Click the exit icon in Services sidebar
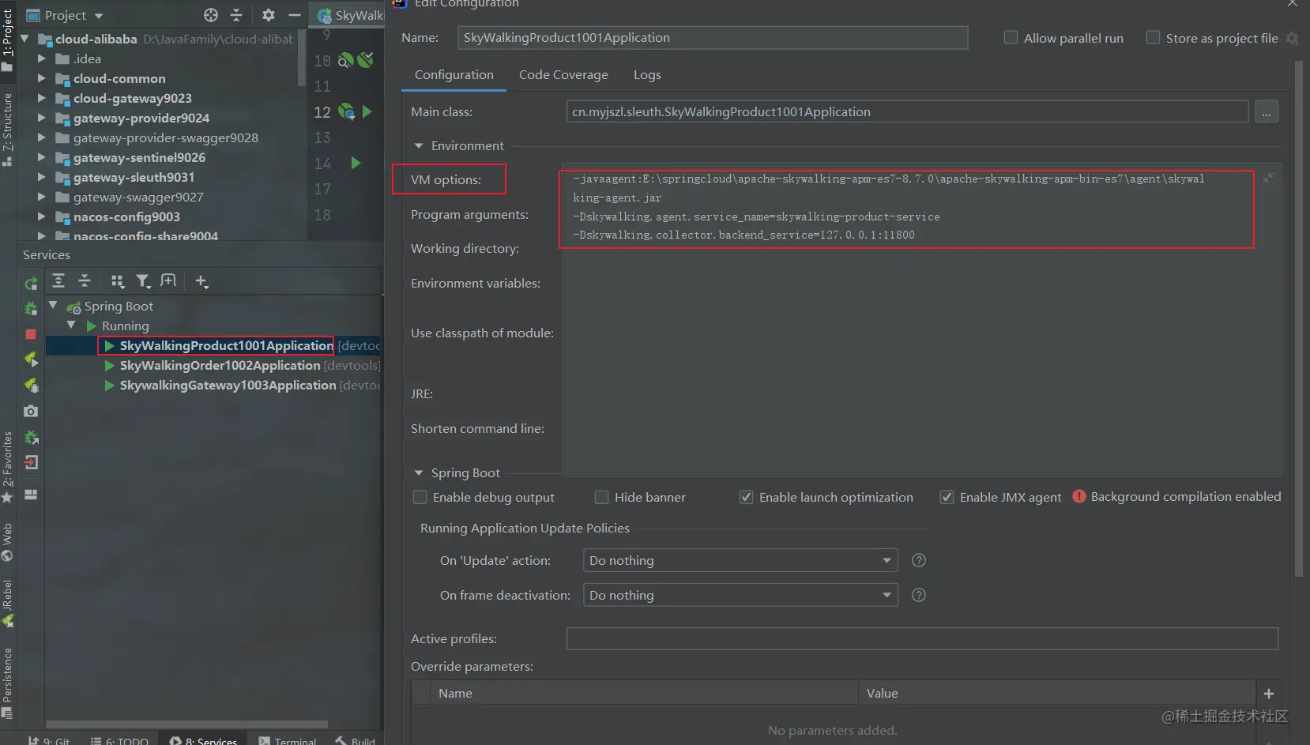The image size is (1310, 745). 31,462
